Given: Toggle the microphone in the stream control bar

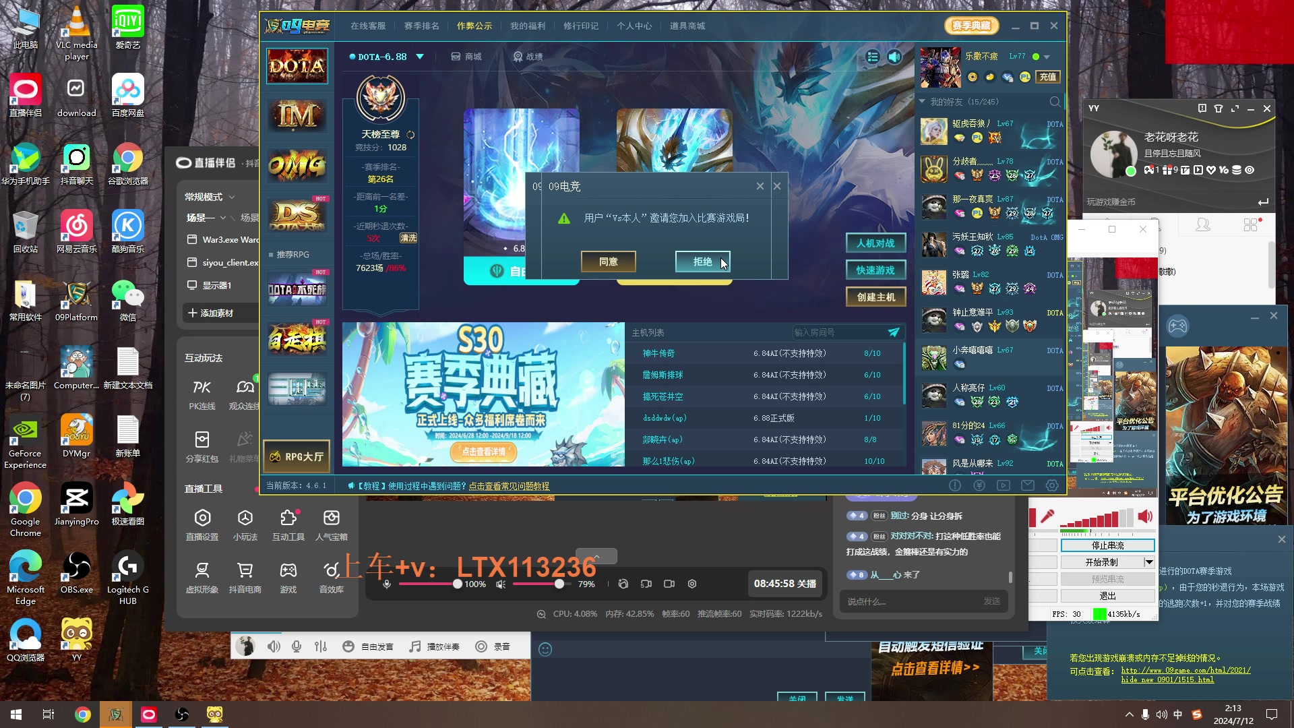Looking at the screenshot, I should (387, 584).
